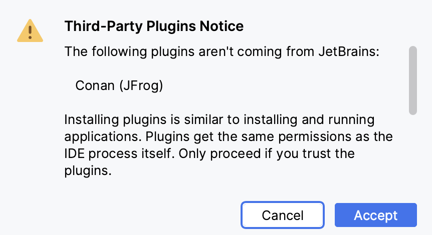Click the word "Notice" in the heading
432x235 pixels.
221,26
